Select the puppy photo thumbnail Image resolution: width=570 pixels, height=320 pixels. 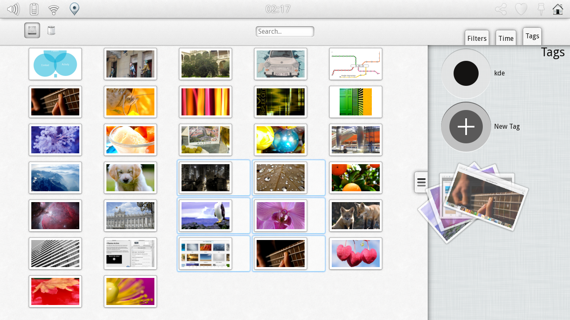click(x=130, y=178)
